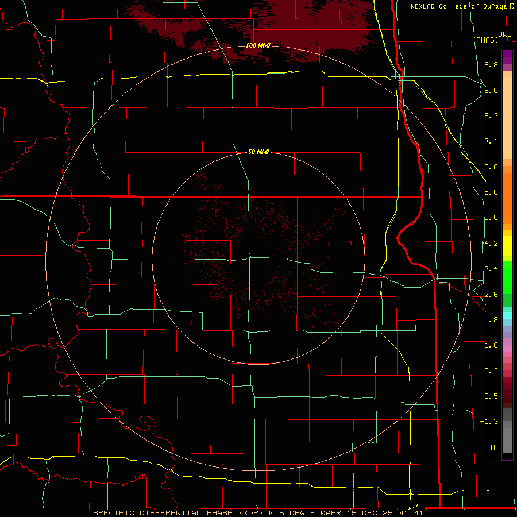Click the 15 DEC 25 date text
Viewport: 517px width, 517px height.
coord(371,513)
